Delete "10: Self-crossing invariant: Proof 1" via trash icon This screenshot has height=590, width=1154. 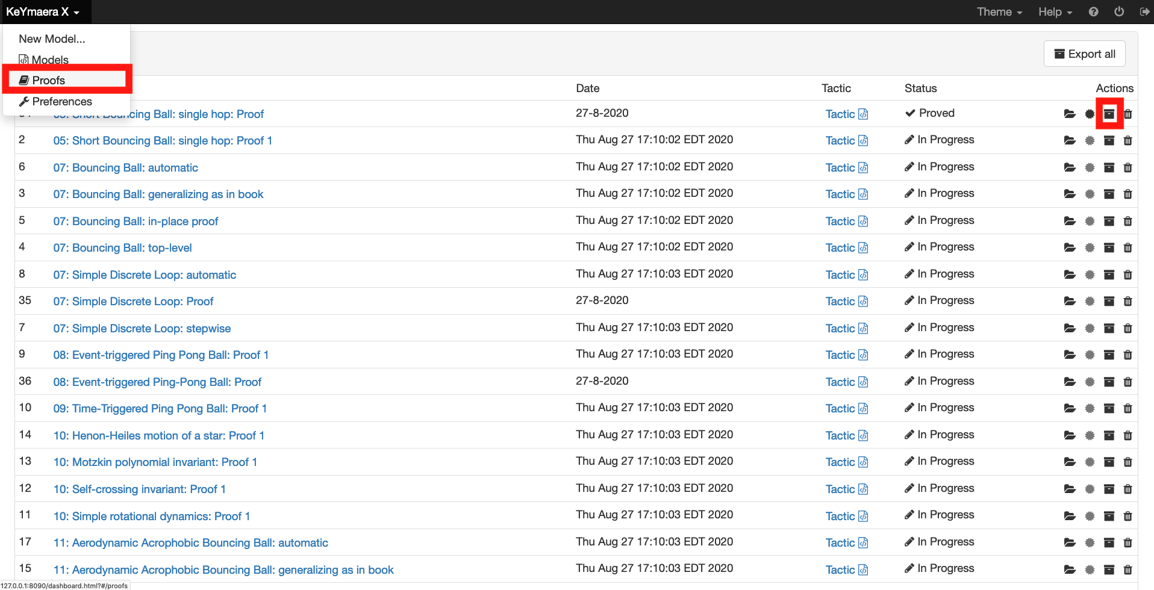click(x=1127, y=488)
